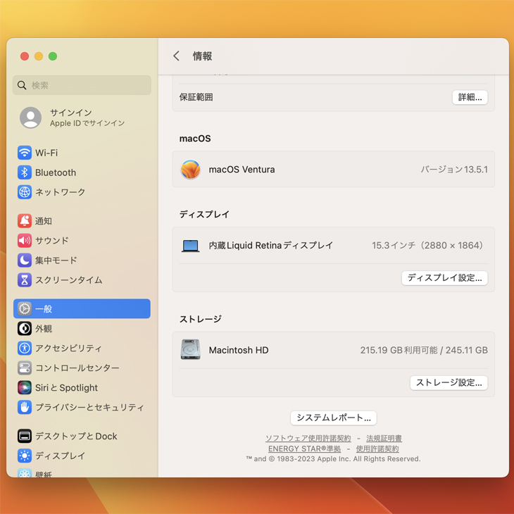Select アクセシビリティ in the sidebar
Screen dimensions: 514x514
[68, 349]
